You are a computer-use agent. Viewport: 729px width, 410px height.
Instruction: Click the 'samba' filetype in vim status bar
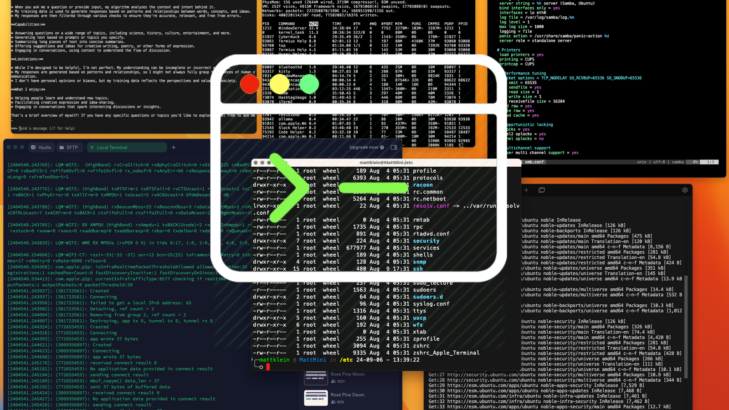coord(677,162)
